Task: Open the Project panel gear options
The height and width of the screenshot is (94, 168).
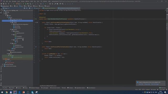Action: tap(30, 8)
